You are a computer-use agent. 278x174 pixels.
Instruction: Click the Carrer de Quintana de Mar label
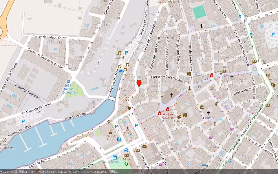[45, 59]
